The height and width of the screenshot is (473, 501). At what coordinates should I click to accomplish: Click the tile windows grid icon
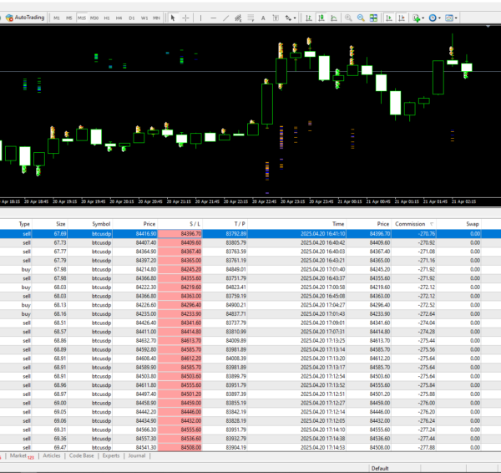(x=374, y=17)
